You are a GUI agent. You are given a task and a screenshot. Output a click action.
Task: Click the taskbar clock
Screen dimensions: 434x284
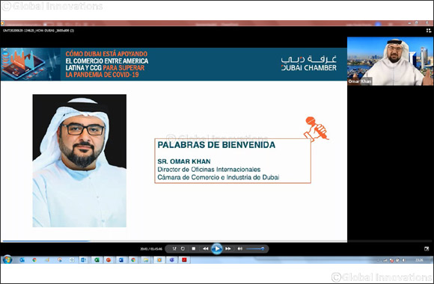[x=419, y=260]
